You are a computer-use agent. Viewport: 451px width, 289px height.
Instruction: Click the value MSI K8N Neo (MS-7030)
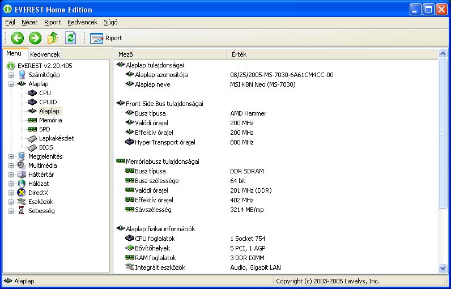(263, 84)
